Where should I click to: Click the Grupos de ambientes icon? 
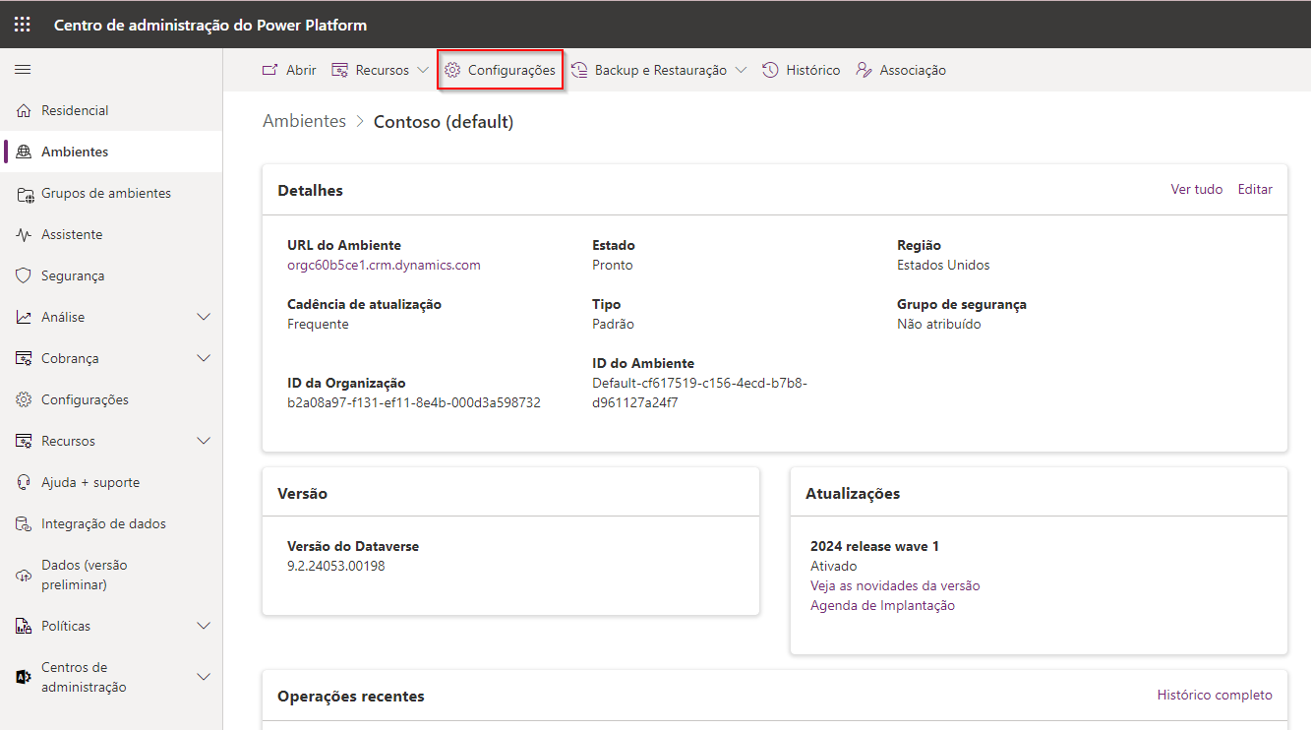(24, 194)
